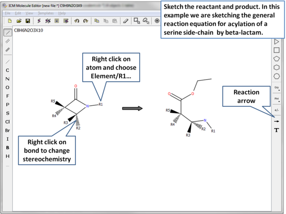The image size is (286, 214).
Task: Click the Open folder icon
Action: [x=19, y=21]
